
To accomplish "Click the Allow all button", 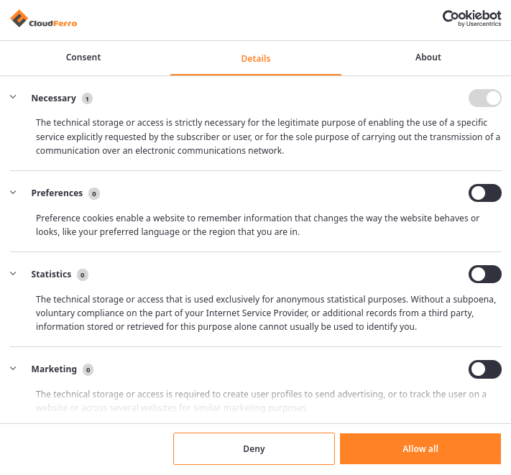I will click(420, 449).
